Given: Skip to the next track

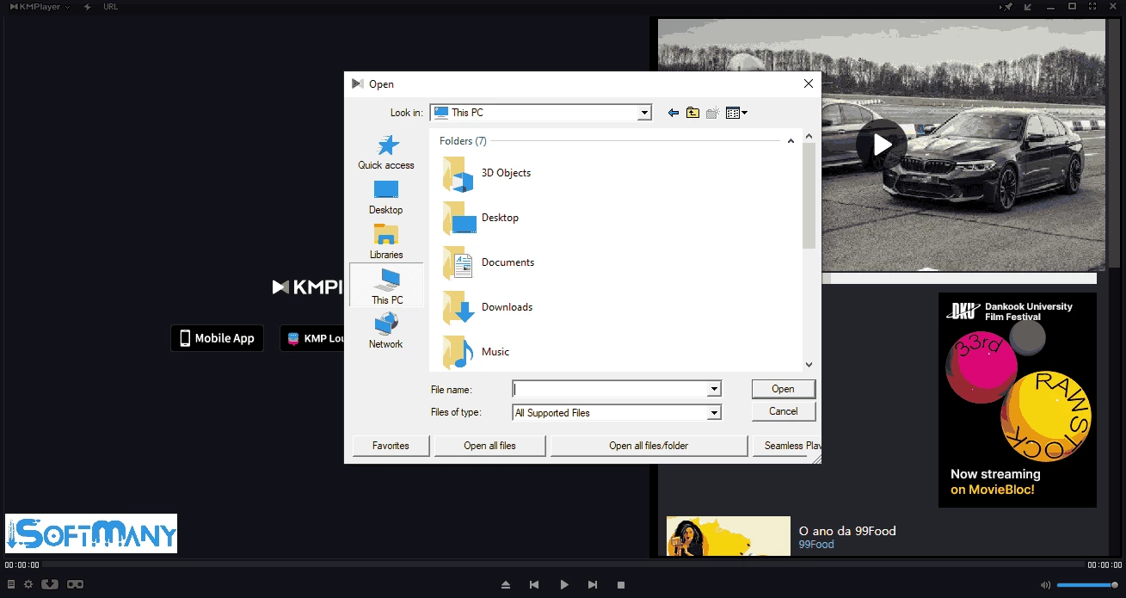Looking at the screenshot, I should [x=593, y=585].
